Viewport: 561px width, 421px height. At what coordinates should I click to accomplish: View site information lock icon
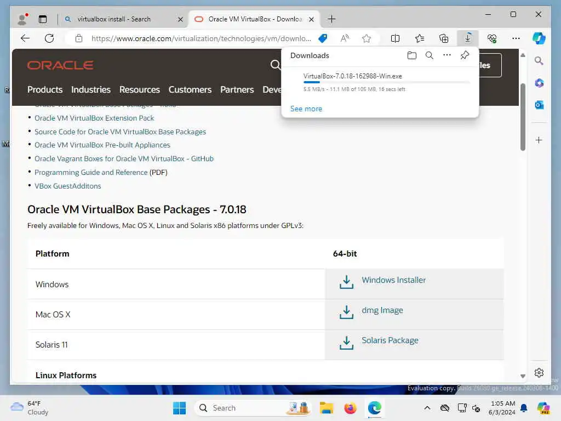pos(79,38)
